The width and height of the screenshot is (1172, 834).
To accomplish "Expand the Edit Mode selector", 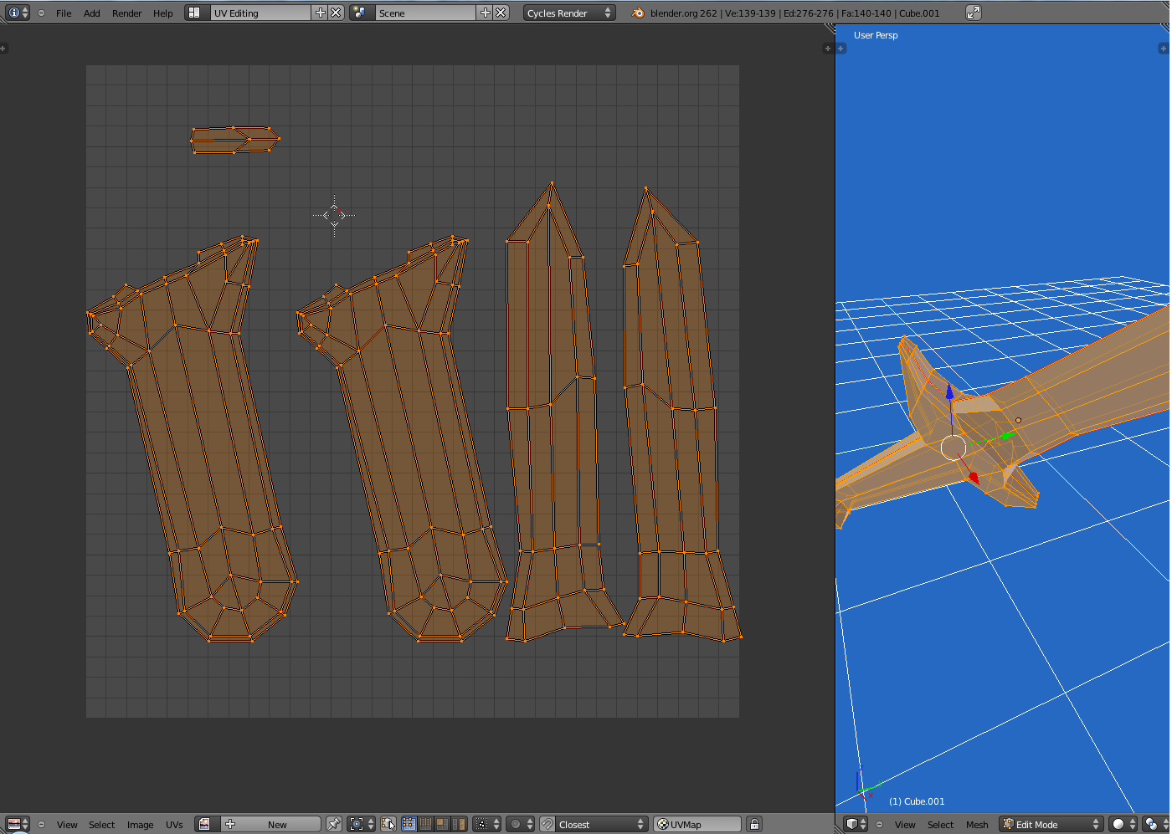I will pyautogui.click(x=1051, y=824).
